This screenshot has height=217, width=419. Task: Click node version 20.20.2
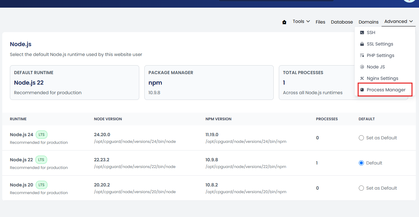pyautogui.click(x=102, y=185)
